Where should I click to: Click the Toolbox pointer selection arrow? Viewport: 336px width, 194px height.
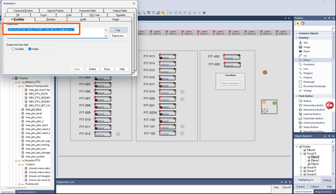tap(298, 23)
